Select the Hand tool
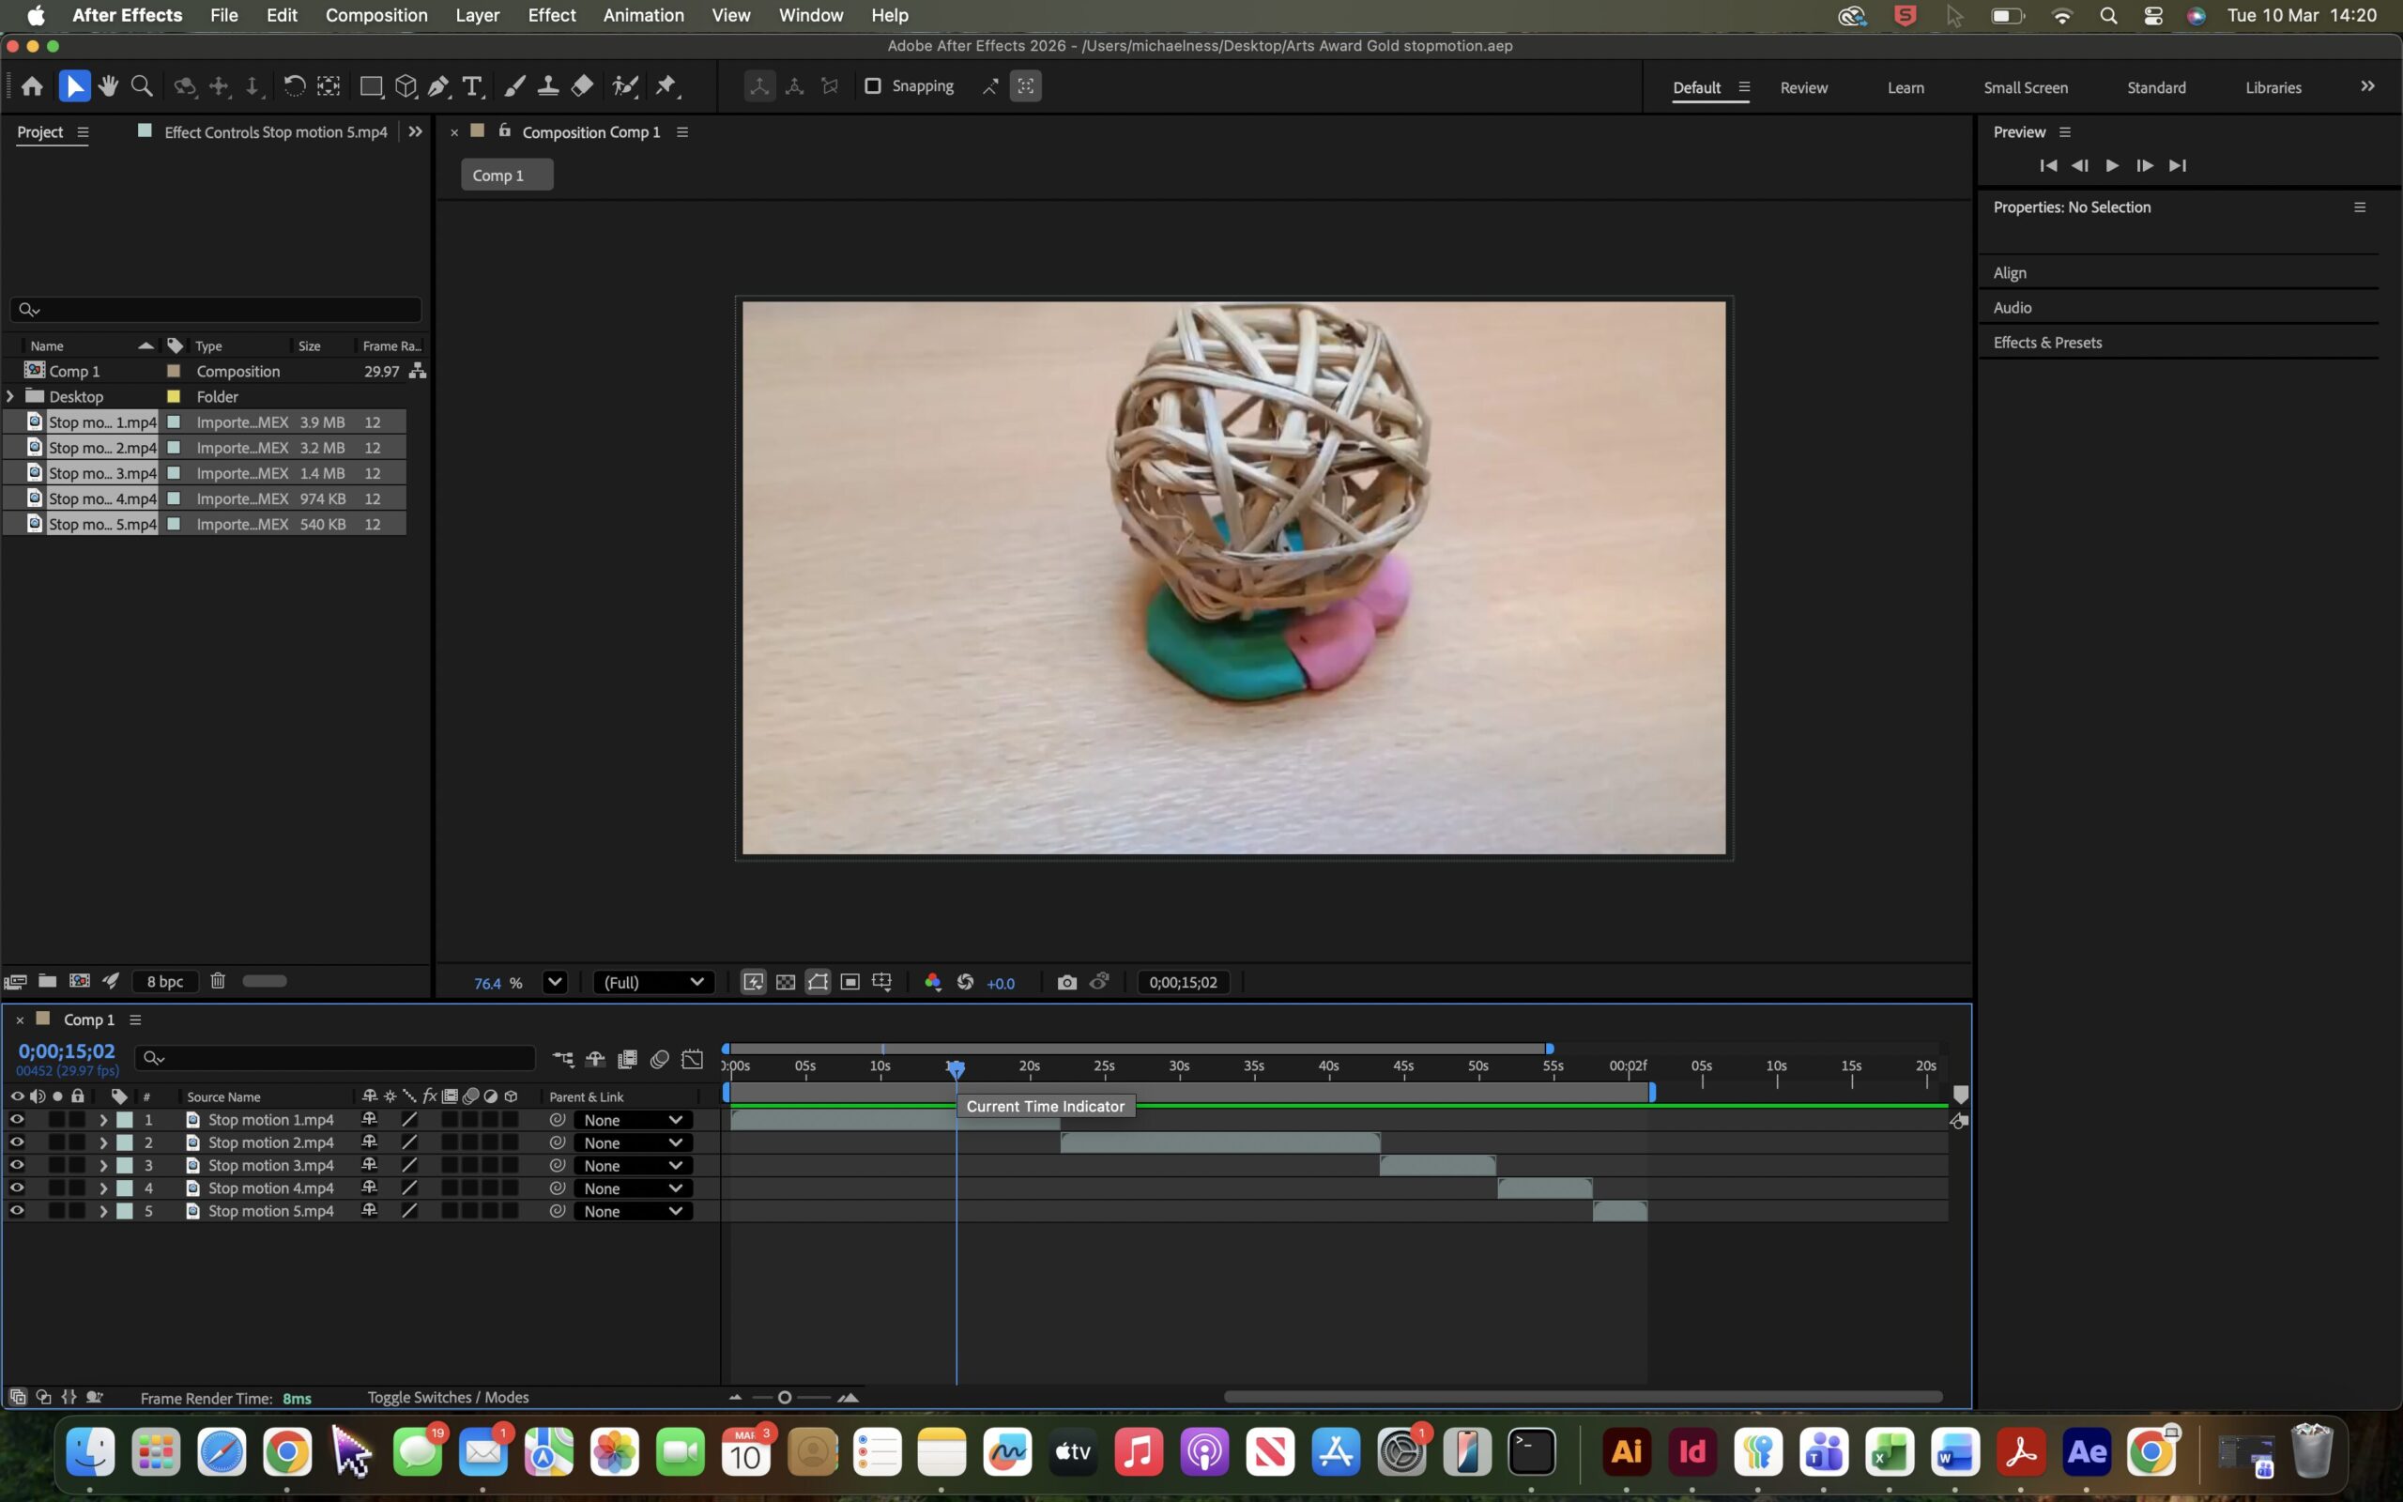The width and height of the screenshot is (2403, 1502). (108, 86)
